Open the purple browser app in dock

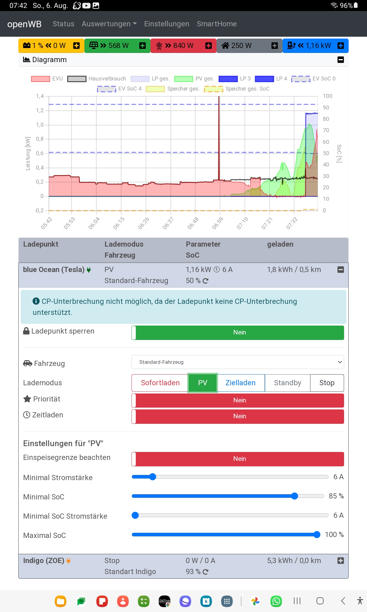coord(185,601)
